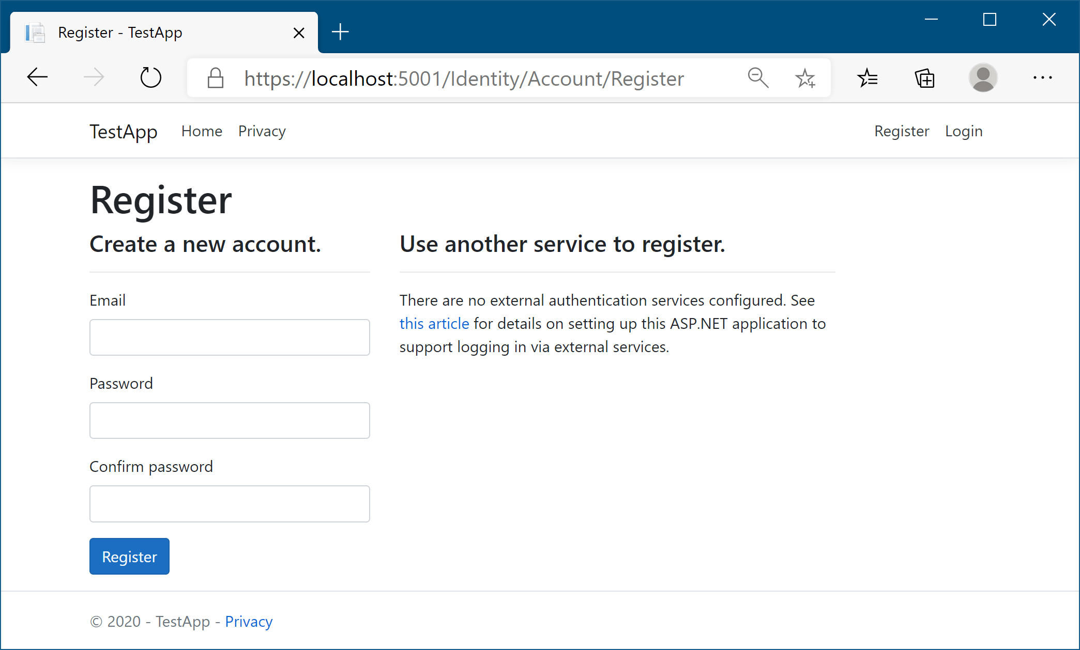Click the browser back arrow
Screen dimensions: 1080x650
[x=37, y=78]
